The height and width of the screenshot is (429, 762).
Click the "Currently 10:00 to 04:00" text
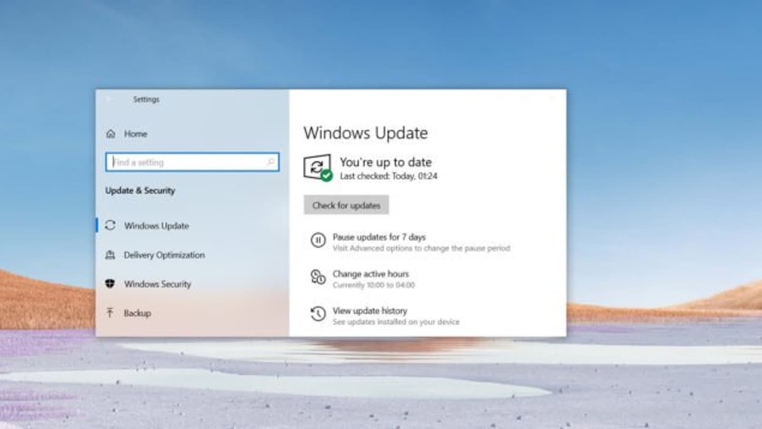(374, 285)
